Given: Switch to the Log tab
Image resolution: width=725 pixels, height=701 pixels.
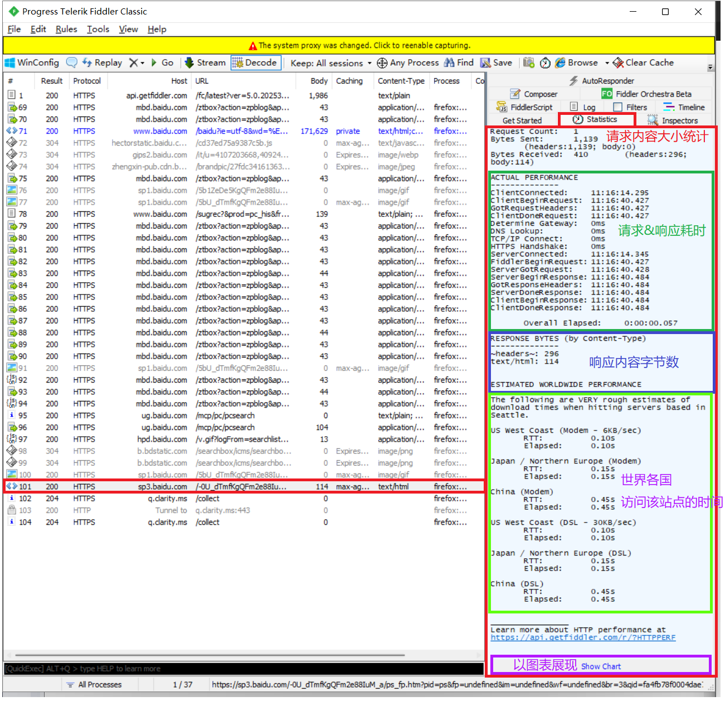Looking at the screenshot, I should 583,107.
